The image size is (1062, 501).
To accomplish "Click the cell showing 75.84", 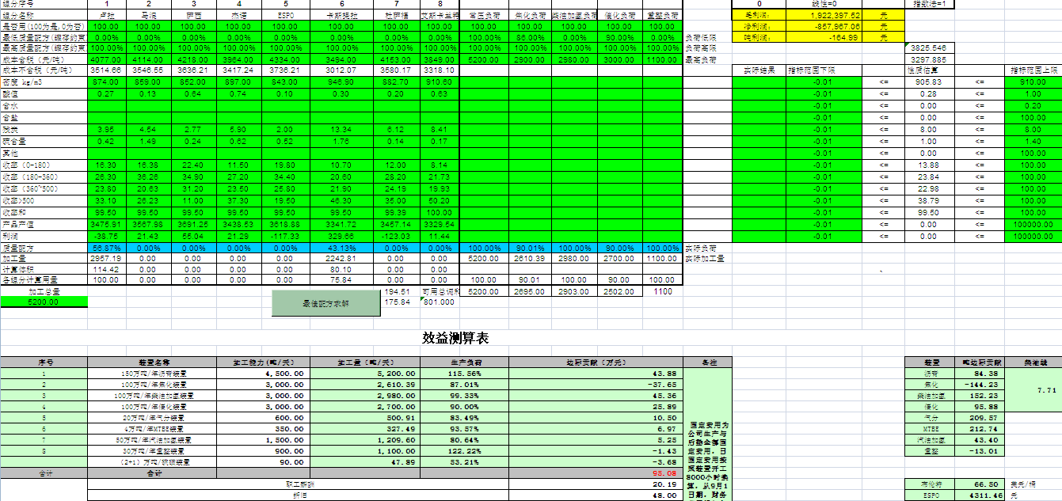I will [x=341, y=280].
